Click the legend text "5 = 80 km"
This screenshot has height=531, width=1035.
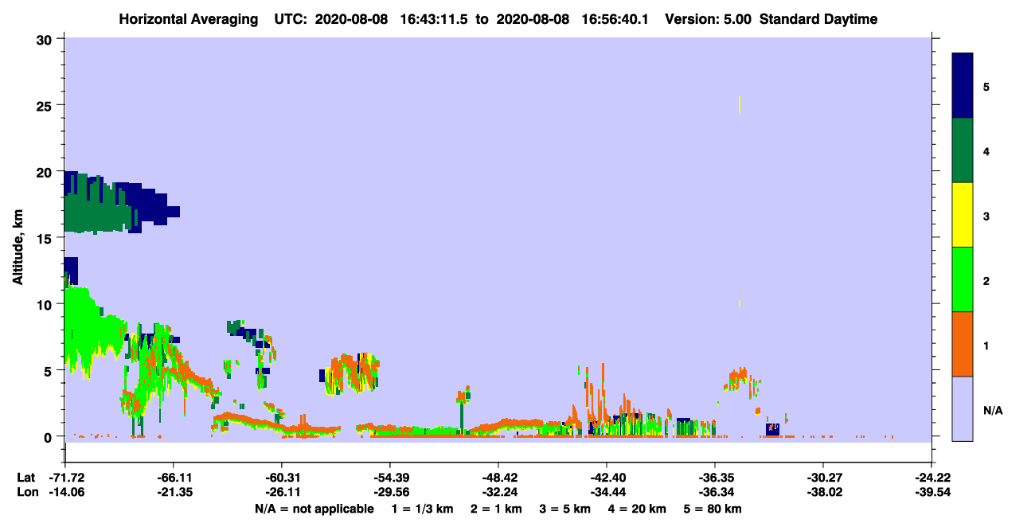tap(714, 509)
